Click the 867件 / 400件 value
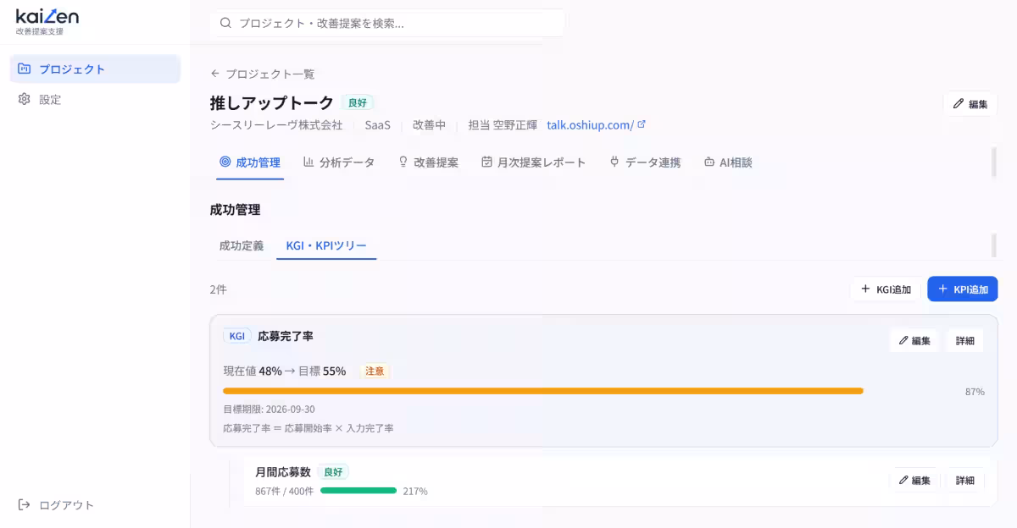The height and width of the screenshot is (528, 1017). 284,491
